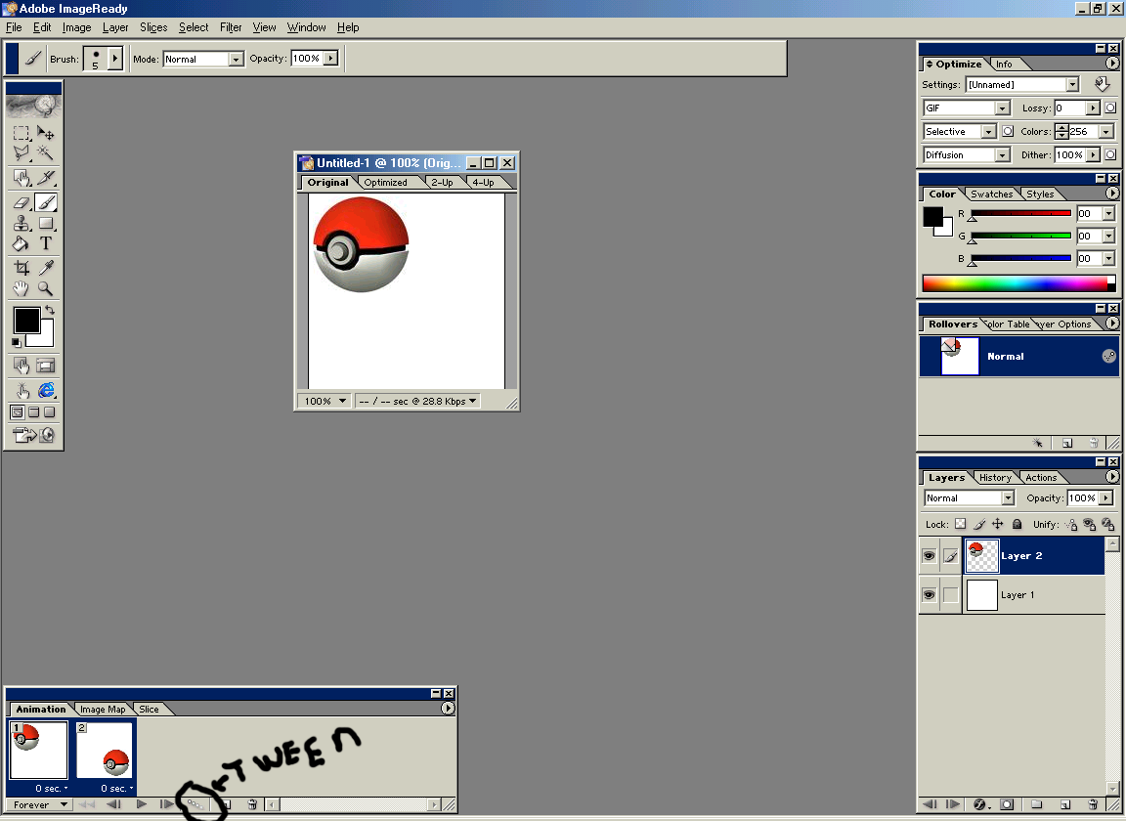Open optimize Settings dropdown
1126x821 pixels.
(1072, 85)
